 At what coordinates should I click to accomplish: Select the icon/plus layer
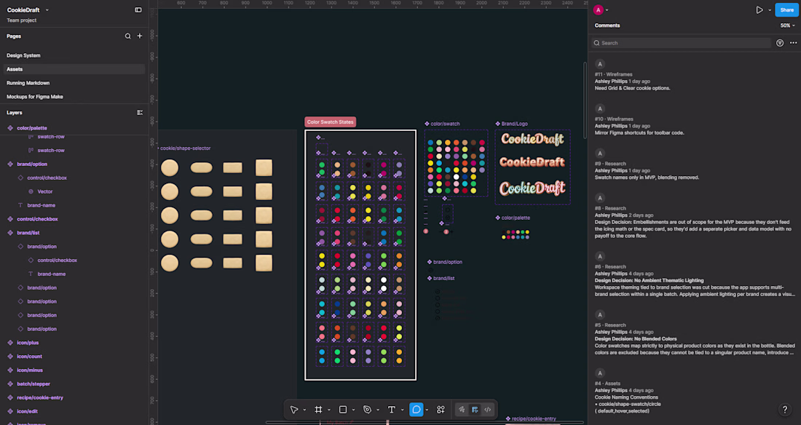pyautogui.click(x=28, y=343)
